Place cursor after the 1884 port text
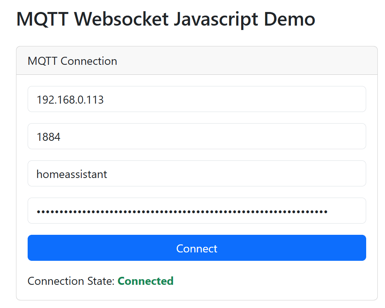 (61, 136)
